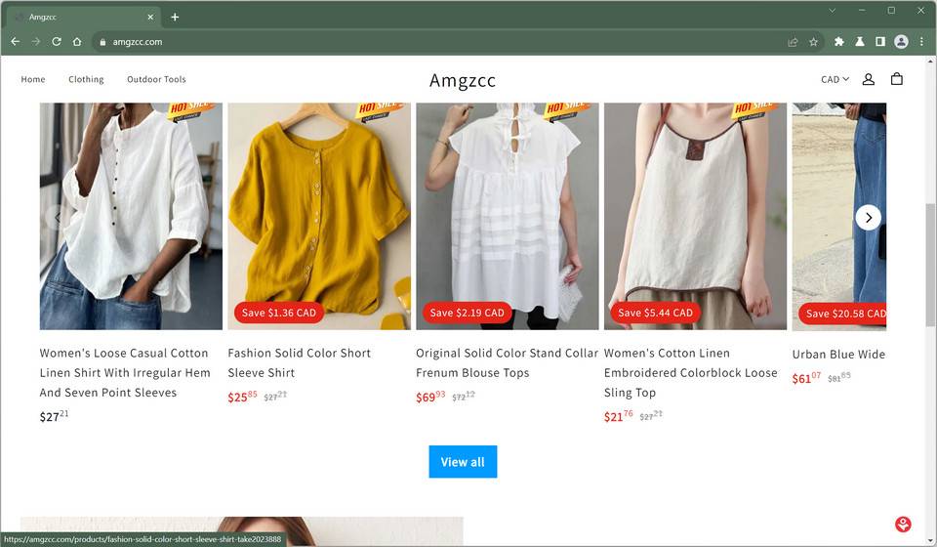Click the $21.76 sale price
The image size is (937, 547).
click(x=618, y=416)
